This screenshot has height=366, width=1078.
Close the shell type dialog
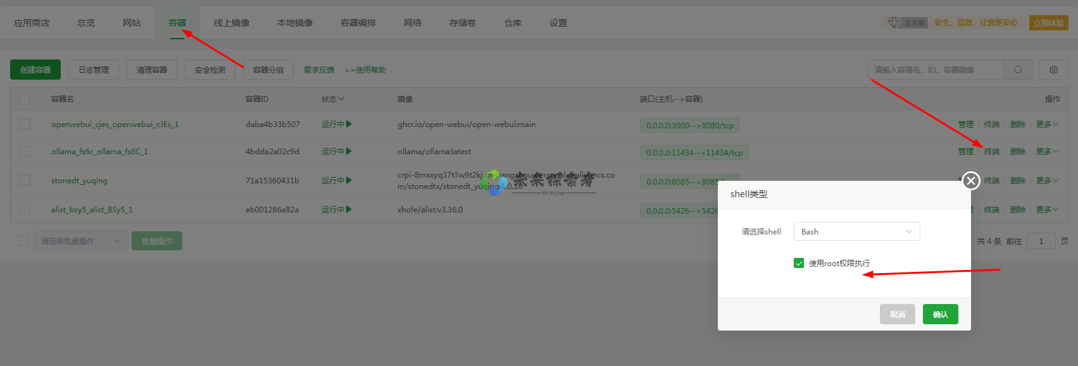tap(970, 181)
